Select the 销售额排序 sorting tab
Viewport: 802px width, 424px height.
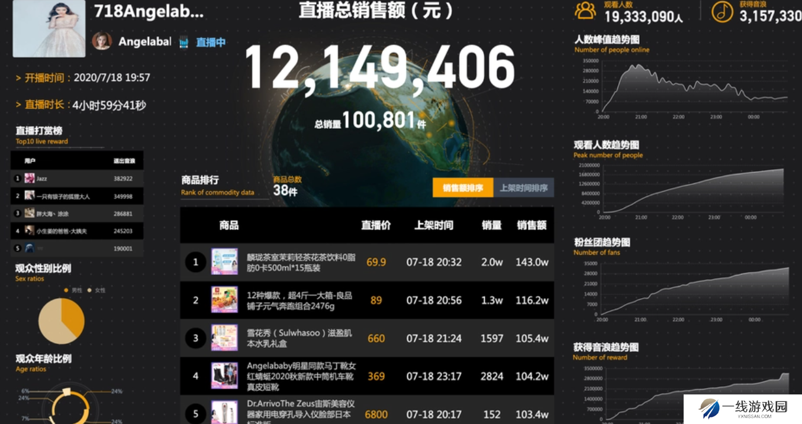click(463, 188)
